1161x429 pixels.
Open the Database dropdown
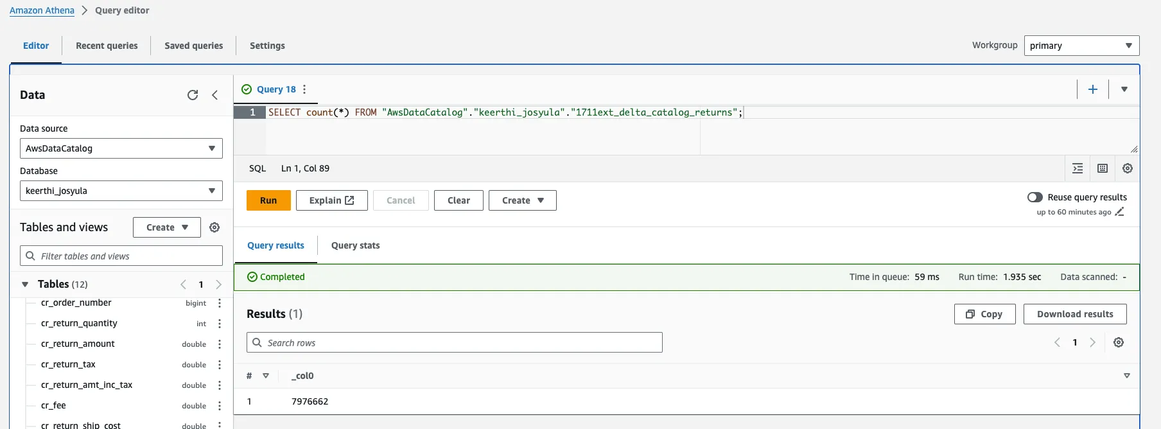click(x=121, y=191)
